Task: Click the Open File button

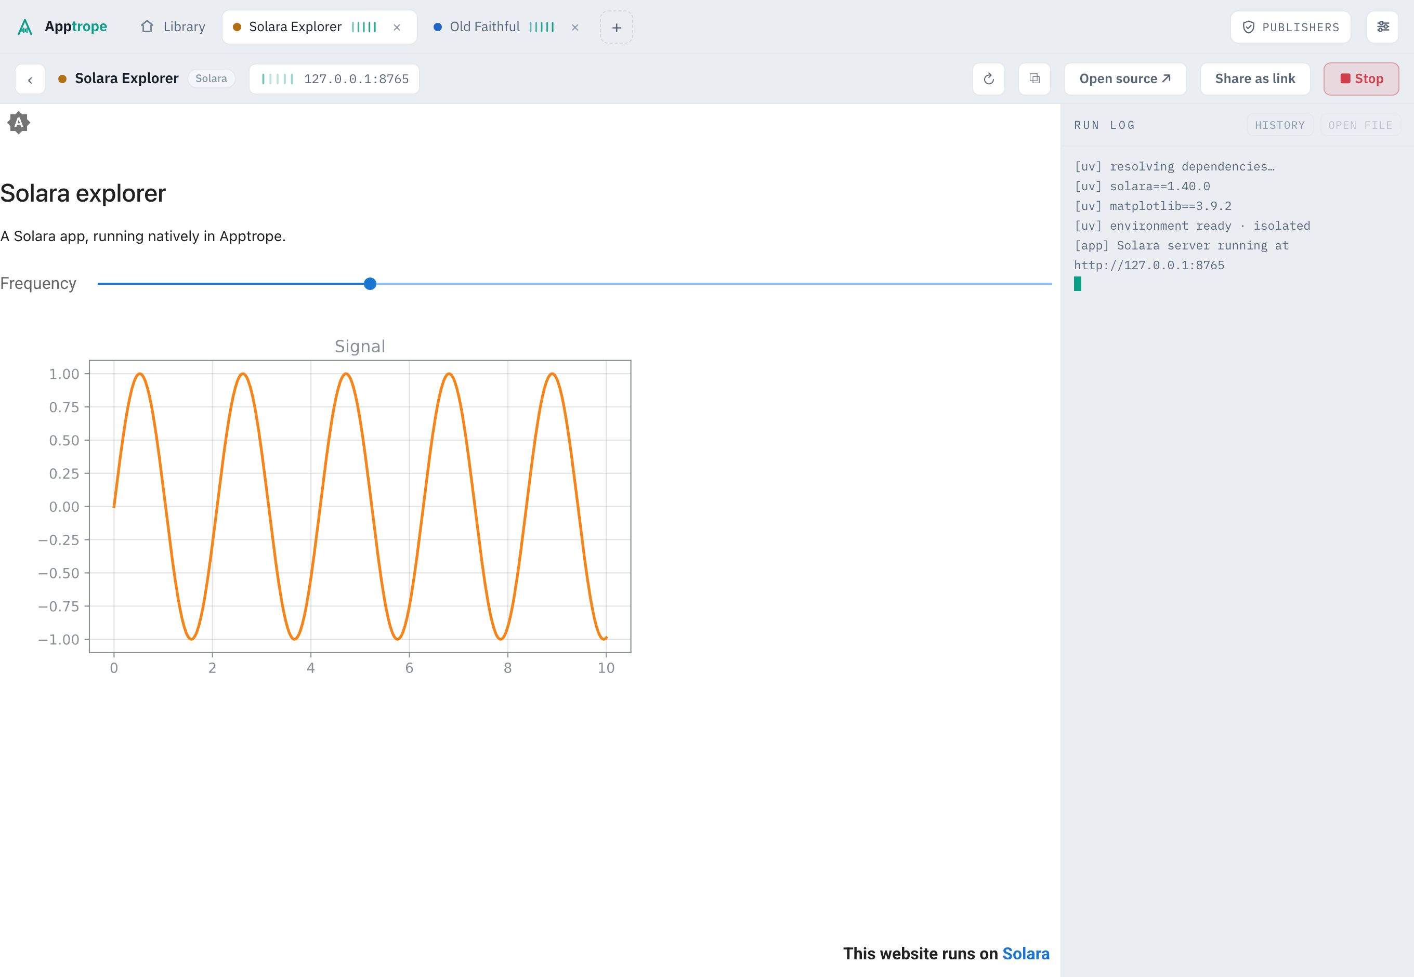Action: click(x=1360, y=125)
